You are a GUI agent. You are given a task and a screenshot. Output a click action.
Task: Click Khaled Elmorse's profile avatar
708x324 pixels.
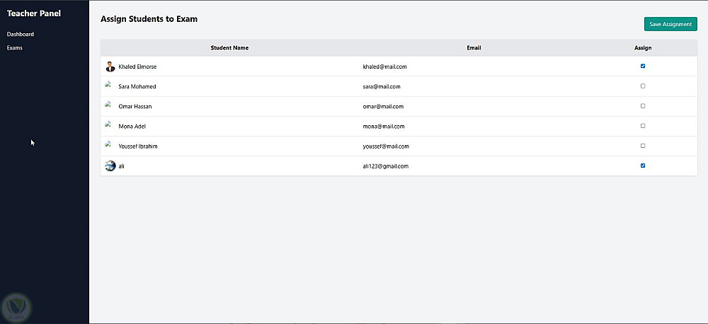tap(110, 66)
